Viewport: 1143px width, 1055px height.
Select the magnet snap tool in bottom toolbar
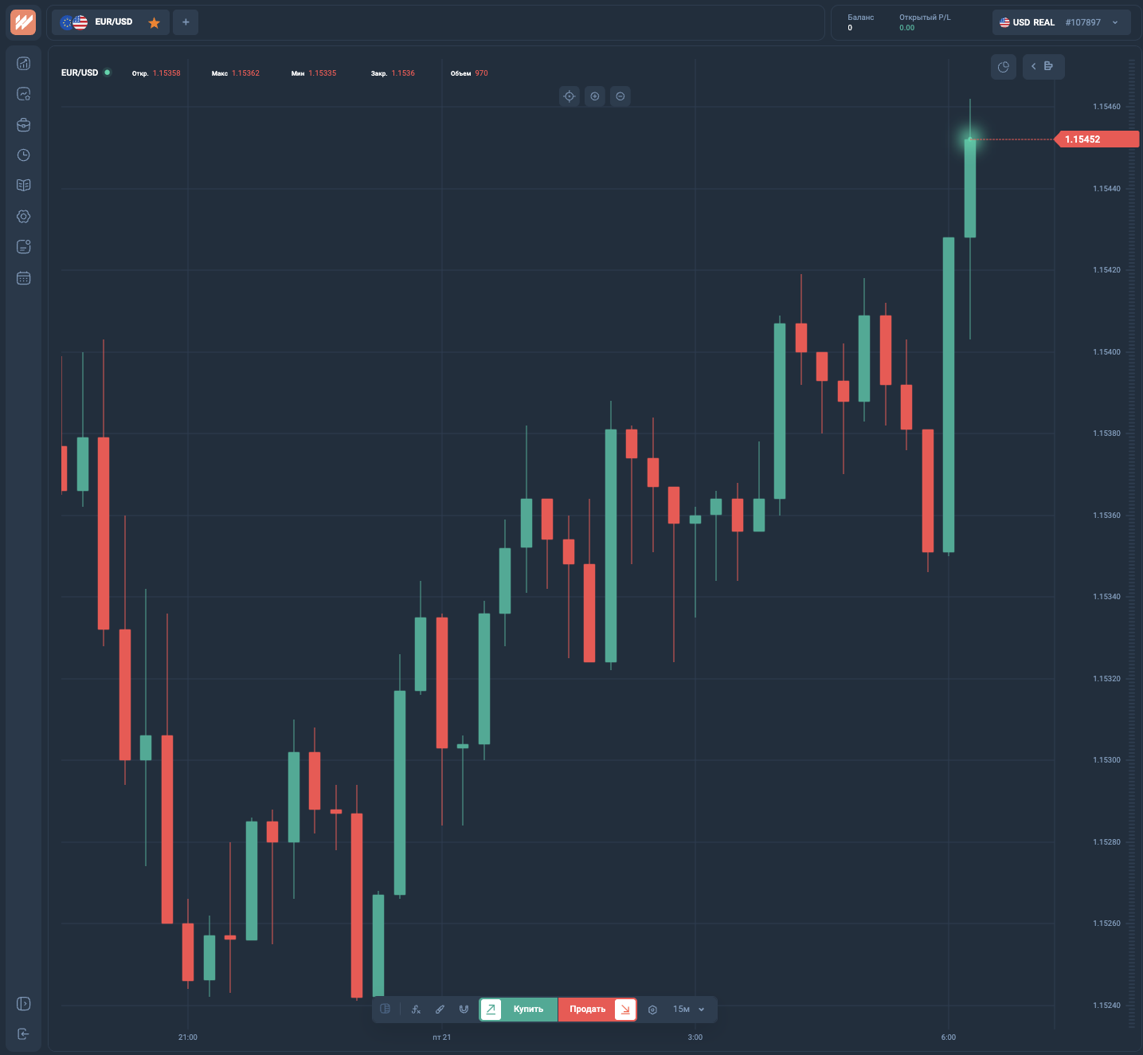pyautogui.click(x=464, y=1009)
